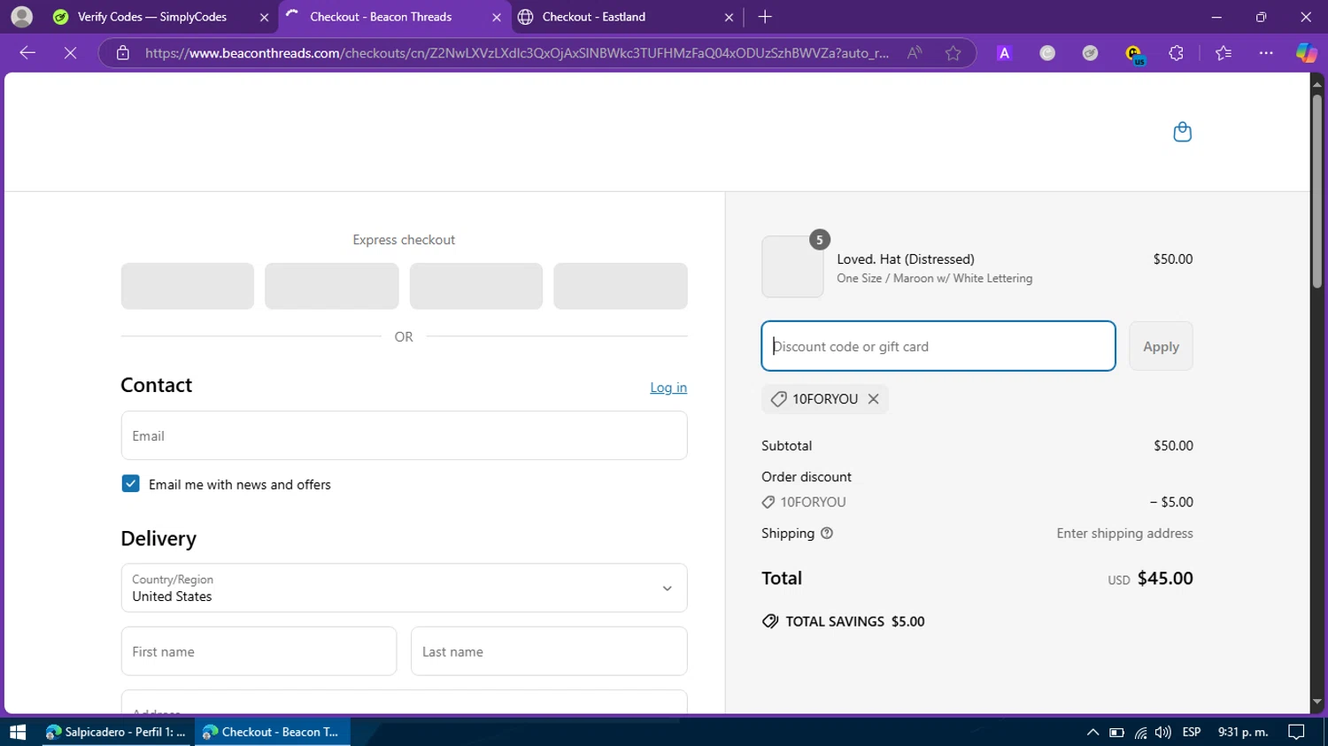Open Windows notification center icon
1328x746 pixels.
tap(1296, 732)
